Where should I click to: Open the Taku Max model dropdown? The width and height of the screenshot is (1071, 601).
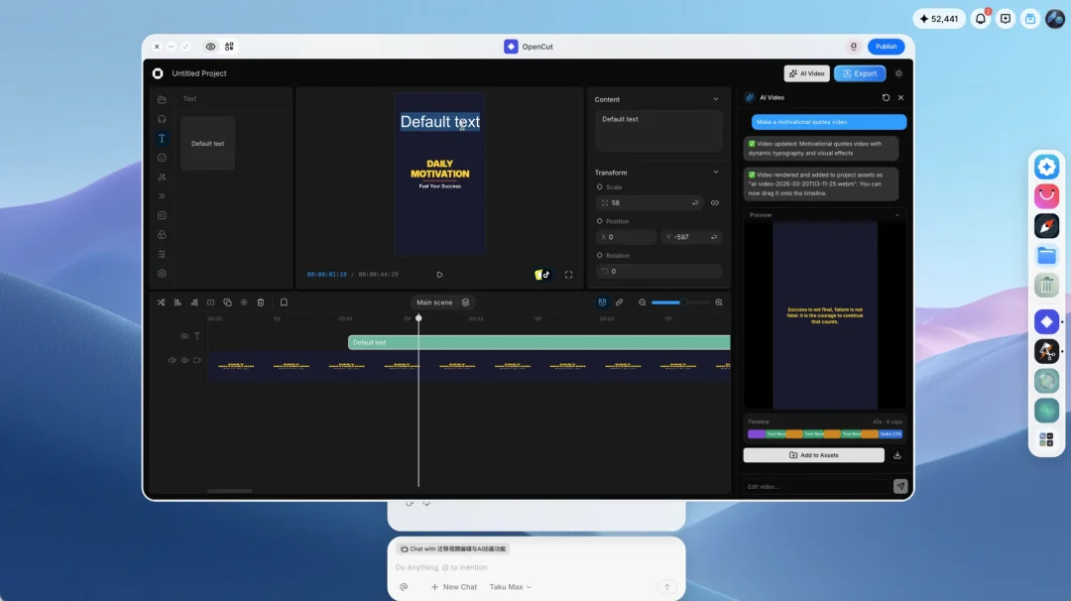pos(511,587)
